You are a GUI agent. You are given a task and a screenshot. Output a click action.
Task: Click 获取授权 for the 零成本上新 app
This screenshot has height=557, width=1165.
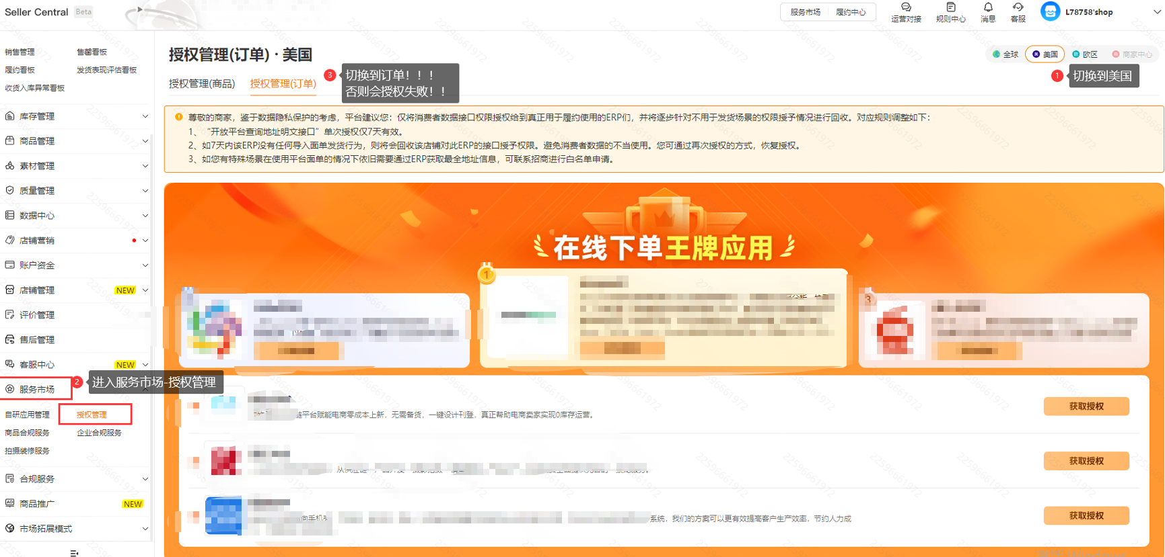click(1086, 406)
